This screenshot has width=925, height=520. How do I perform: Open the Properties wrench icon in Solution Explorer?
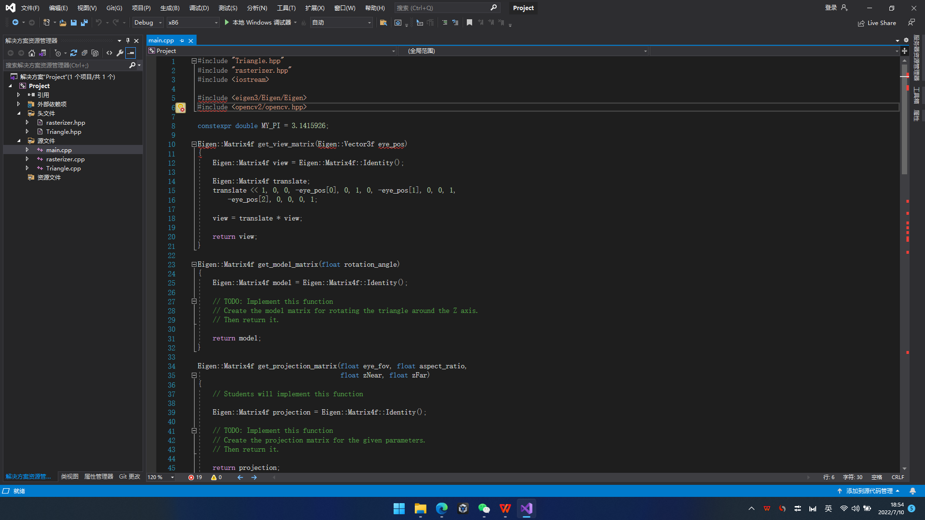120,53
